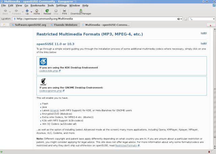Click the codecs-gnome.ymp link
The width and height of the screenshot is (216, 154).
(x=50, y=91)
